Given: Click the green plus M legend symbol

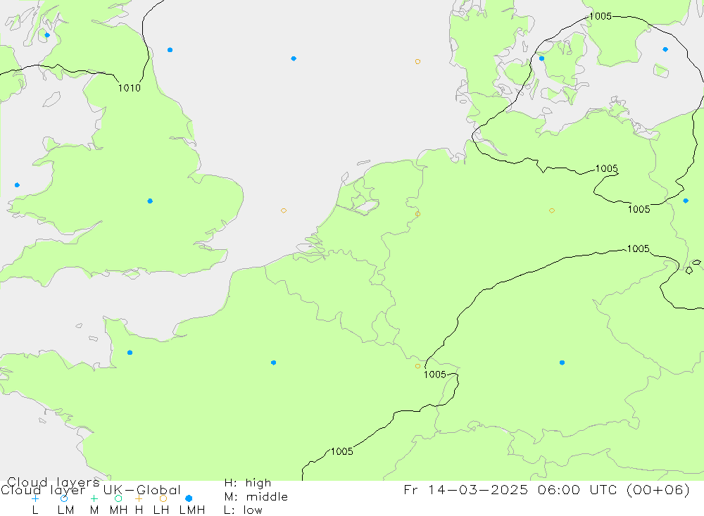Looking at the screenshot, I should point(94,498).
